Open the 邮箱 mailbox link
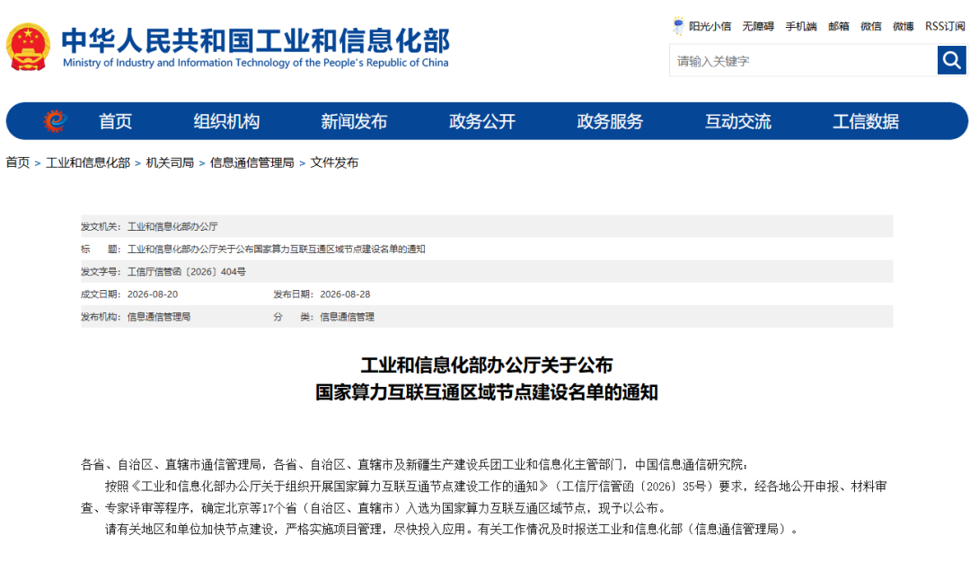Image resolution: width=970 pixels, height=562 pixels. (x=839, y=26)
